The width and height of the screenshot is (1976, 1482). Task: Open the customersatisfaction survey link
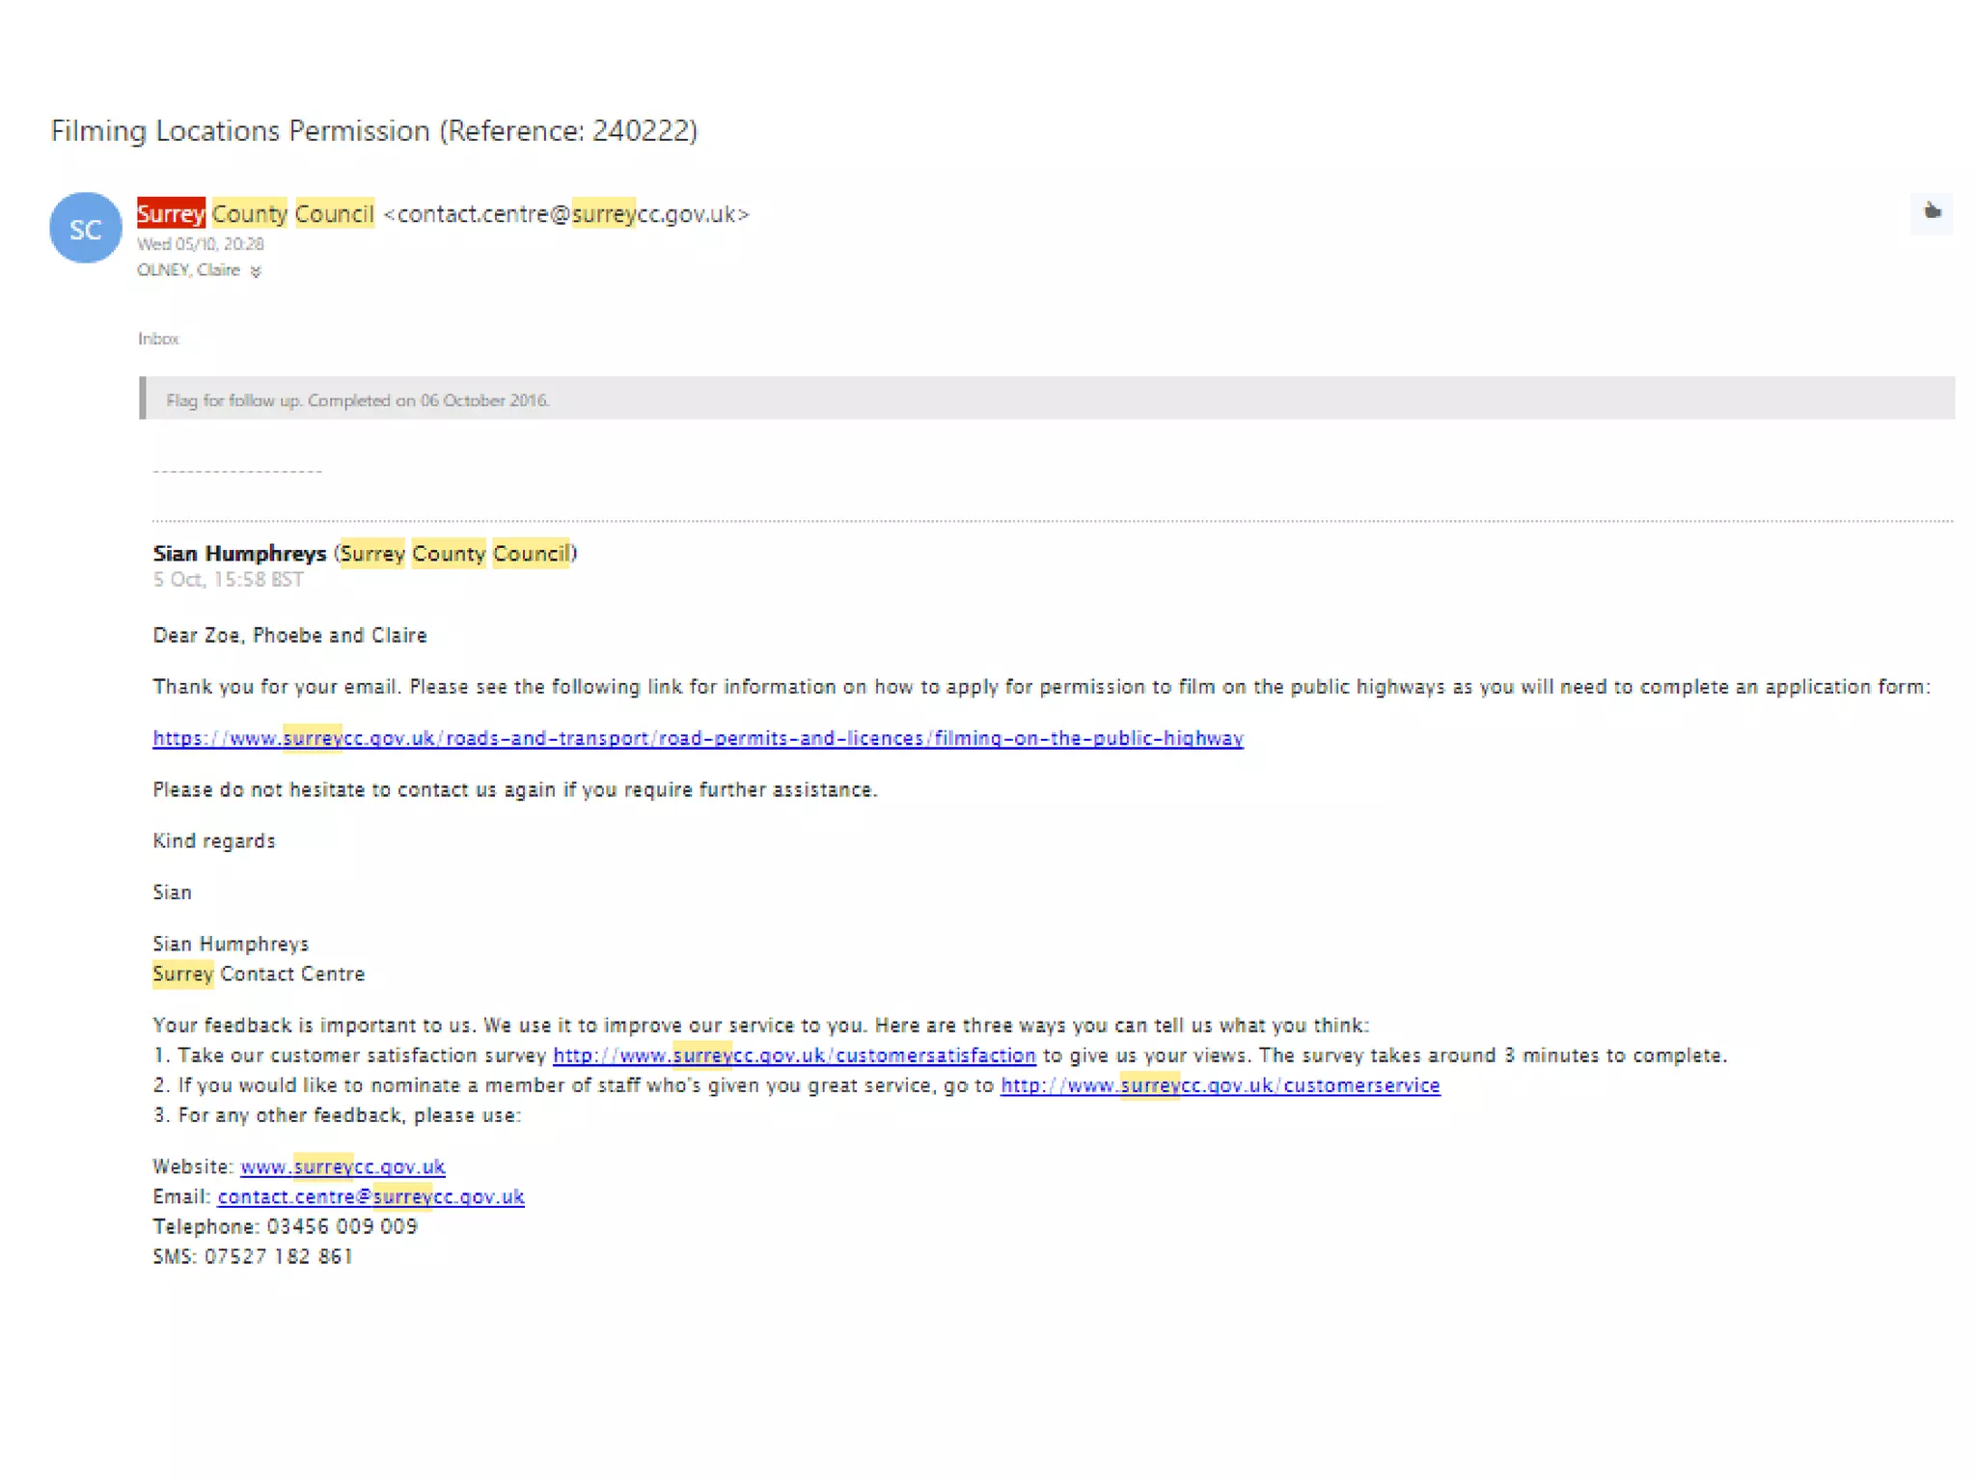[794, 1056]
